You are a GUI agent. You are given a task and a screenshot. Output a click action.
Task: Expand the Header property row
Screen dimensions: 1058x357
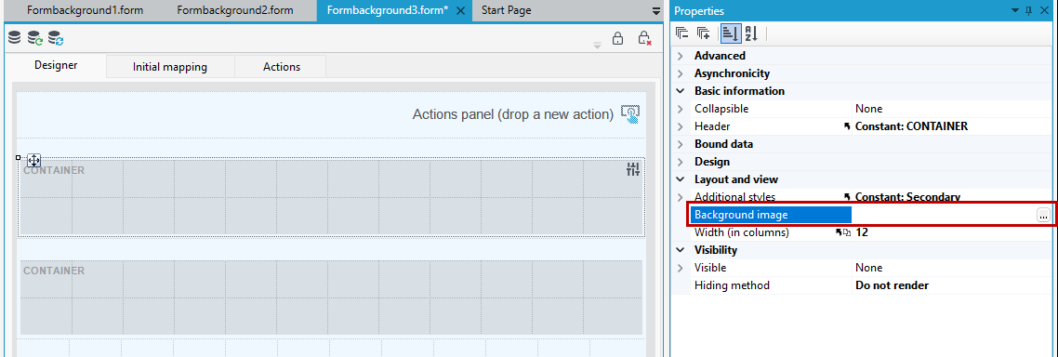(x=681, y=126)
